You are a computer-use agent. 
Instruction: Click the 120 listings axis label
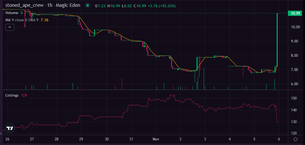(x=294, y=133)
